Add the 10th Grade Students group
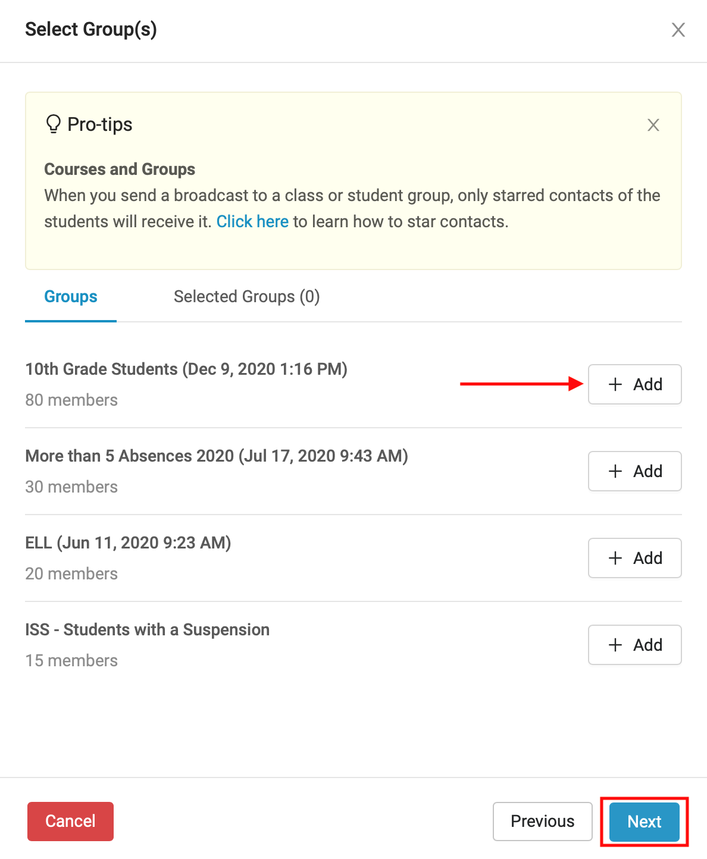Viewport: 707px width, 859px height. point(634,384)
